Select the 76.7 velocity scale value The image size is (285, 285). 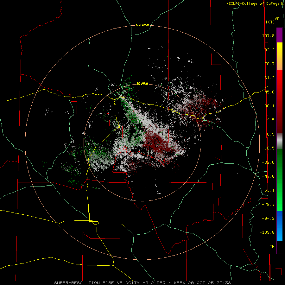[269, 64]
